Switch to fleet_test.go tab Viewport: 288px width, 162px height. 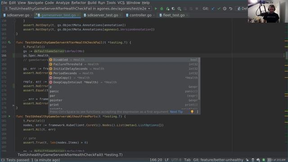pos(174,15)
